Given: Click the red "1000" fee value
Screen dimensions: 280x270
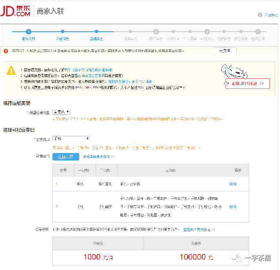Looking at the screenshot, I should pyautogui.click(x=92, y=257).
